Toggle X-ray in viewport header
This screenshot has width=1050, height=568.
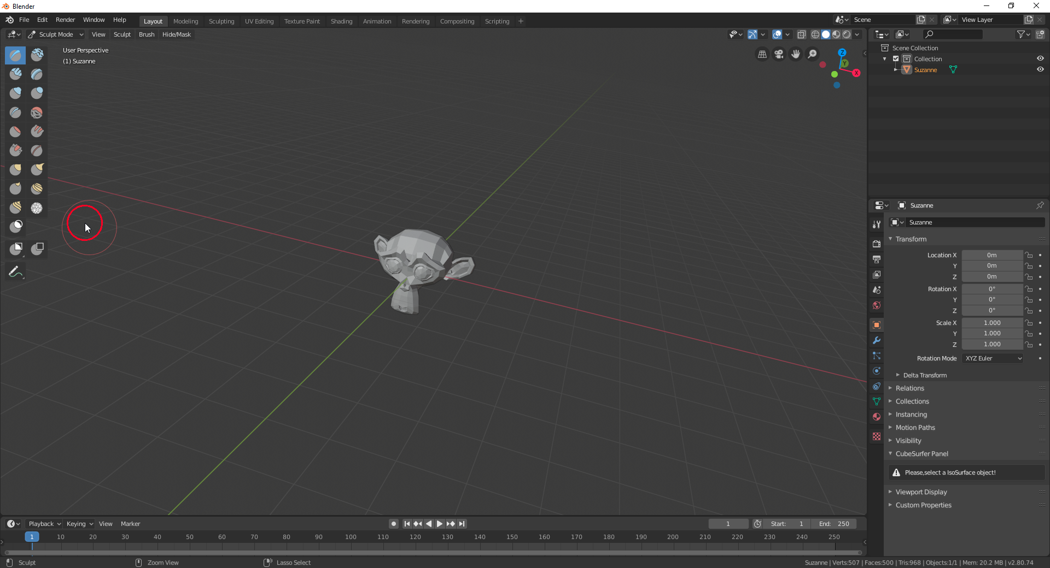[x=801, y=34]
